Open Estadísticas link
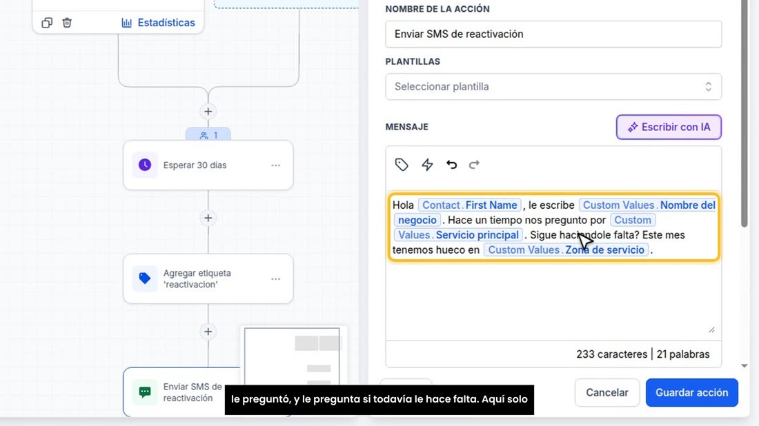This screenshot has width=759, height=426. [x=158, y=23]
